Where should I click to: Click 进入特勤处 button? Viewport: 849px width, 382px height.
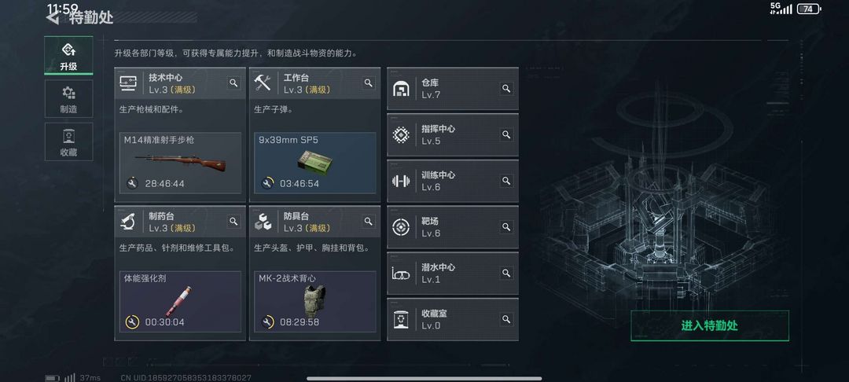pos(710,325)
